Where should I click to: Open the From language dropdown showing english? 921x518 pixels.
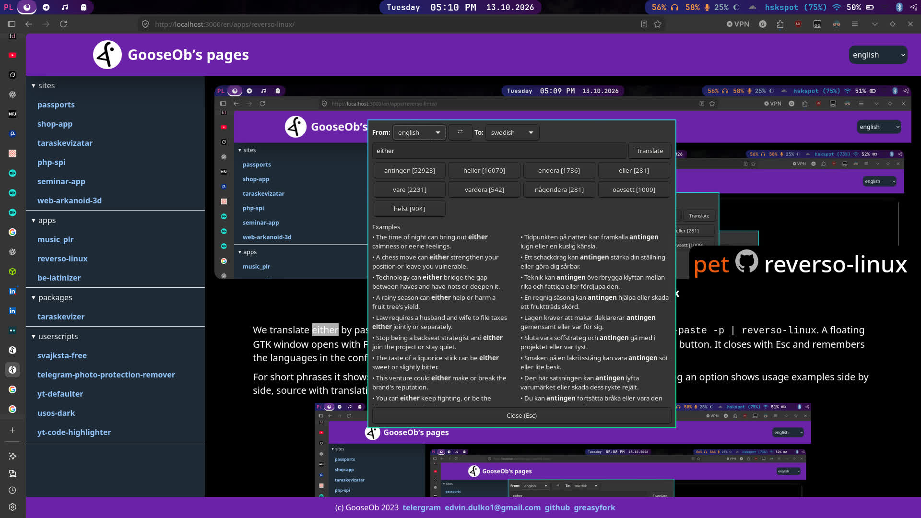(419, 132)
